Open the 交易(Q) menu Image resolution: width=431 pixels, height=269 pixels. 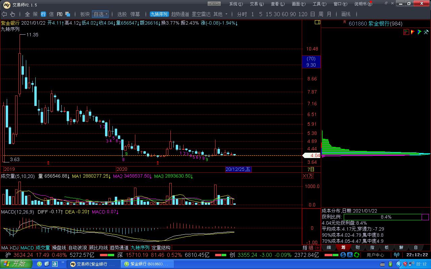pyautogui.click(x=256, y=4)
